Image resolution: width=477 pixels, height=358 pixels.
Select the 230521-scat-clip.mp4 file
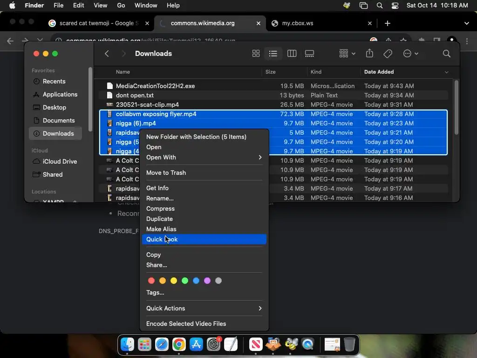273,105
